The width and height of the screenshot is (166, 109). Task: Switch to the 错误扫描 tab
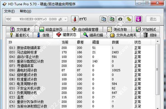pyautogui.click(x=93, y=35)
